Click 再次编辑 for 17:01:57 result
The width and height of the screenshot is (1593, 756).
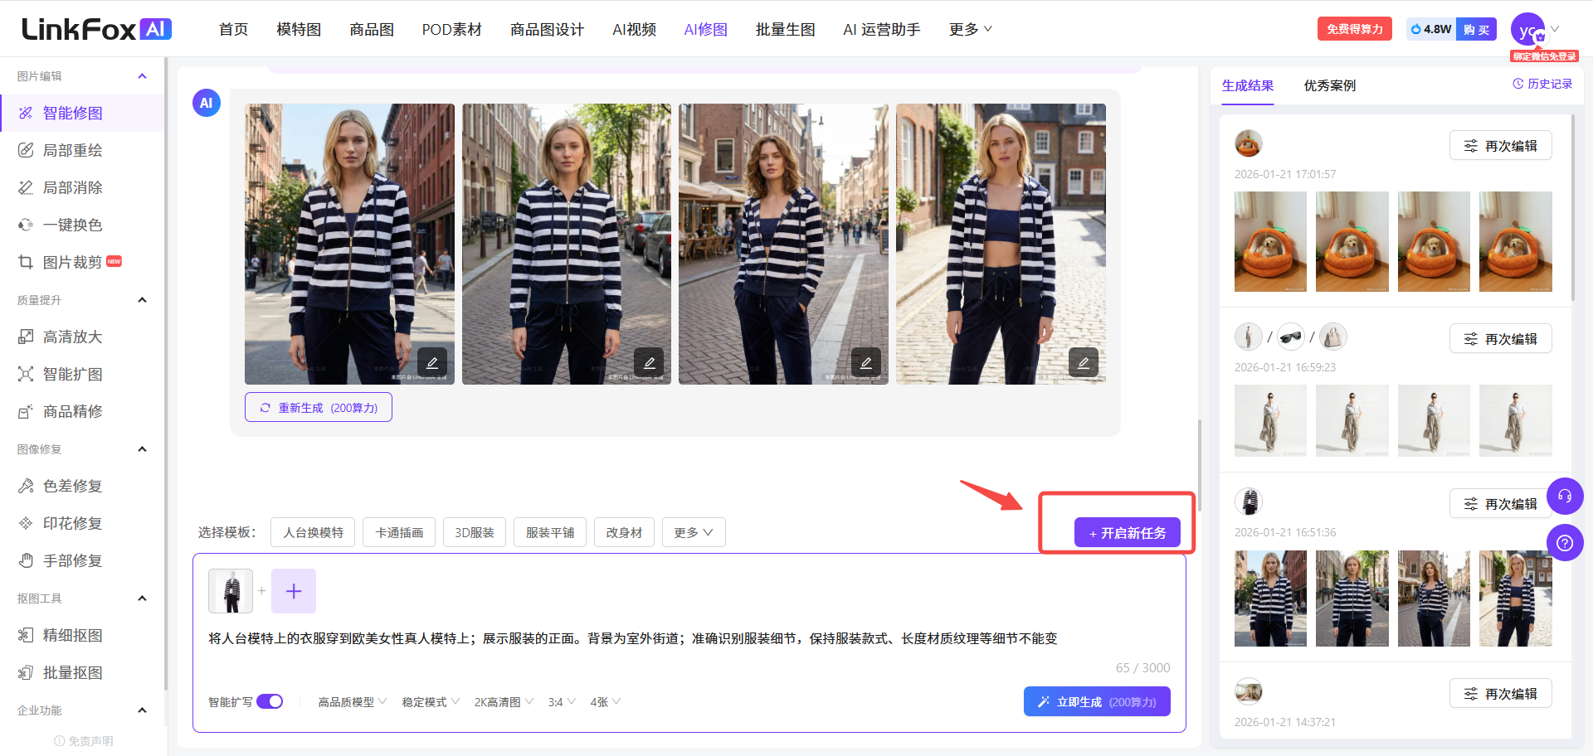(1500, 145)
